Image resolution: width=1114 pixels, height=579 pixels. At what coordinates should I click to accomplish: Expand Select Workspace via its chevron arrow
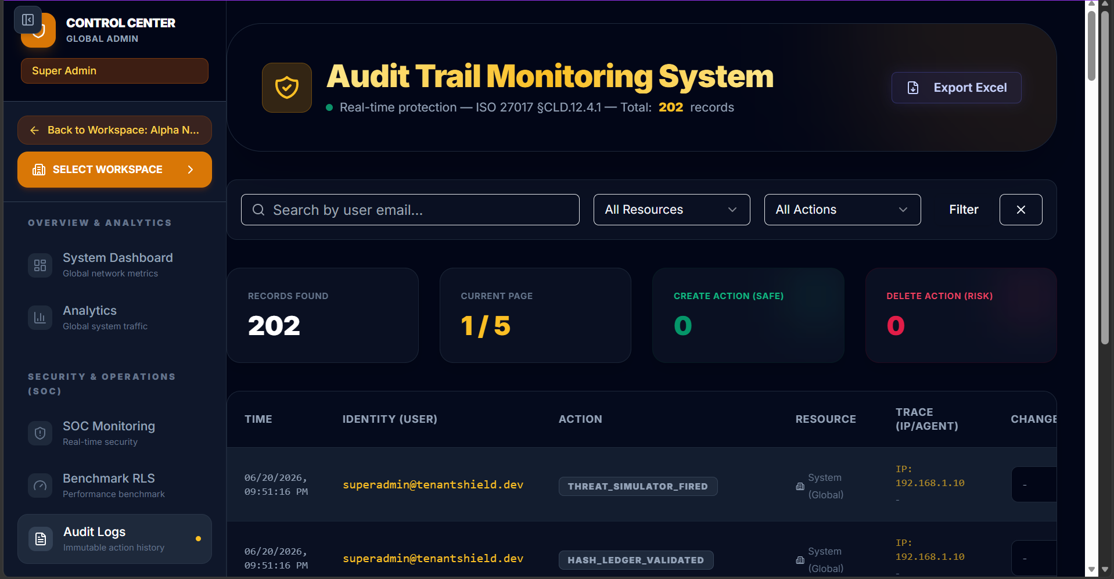191,170
